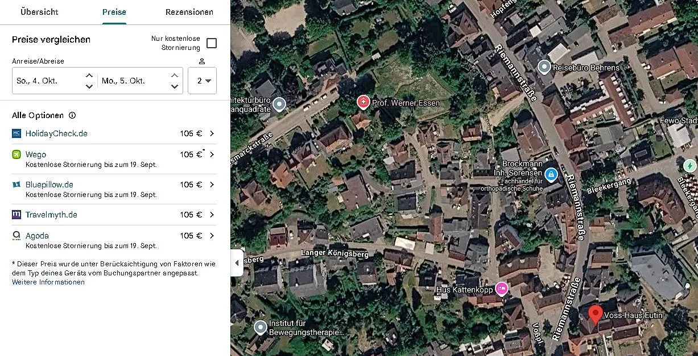The image size is (698, 356).
Task: Click the So., 4. Okt. check-in date field
Action: point(55,81)
